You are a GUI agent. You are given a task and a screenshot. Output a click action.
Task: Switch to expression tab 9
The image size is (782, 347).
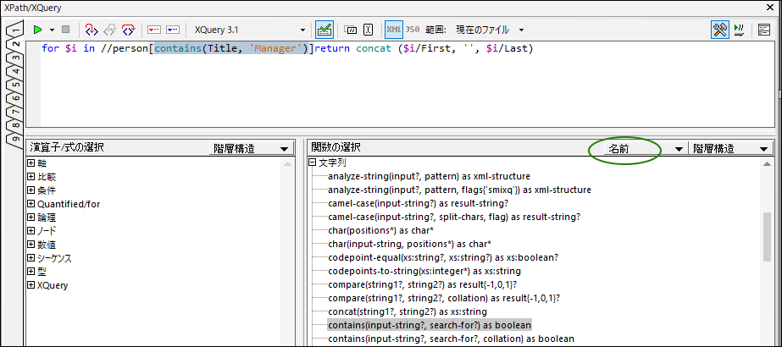click(15, 139)
